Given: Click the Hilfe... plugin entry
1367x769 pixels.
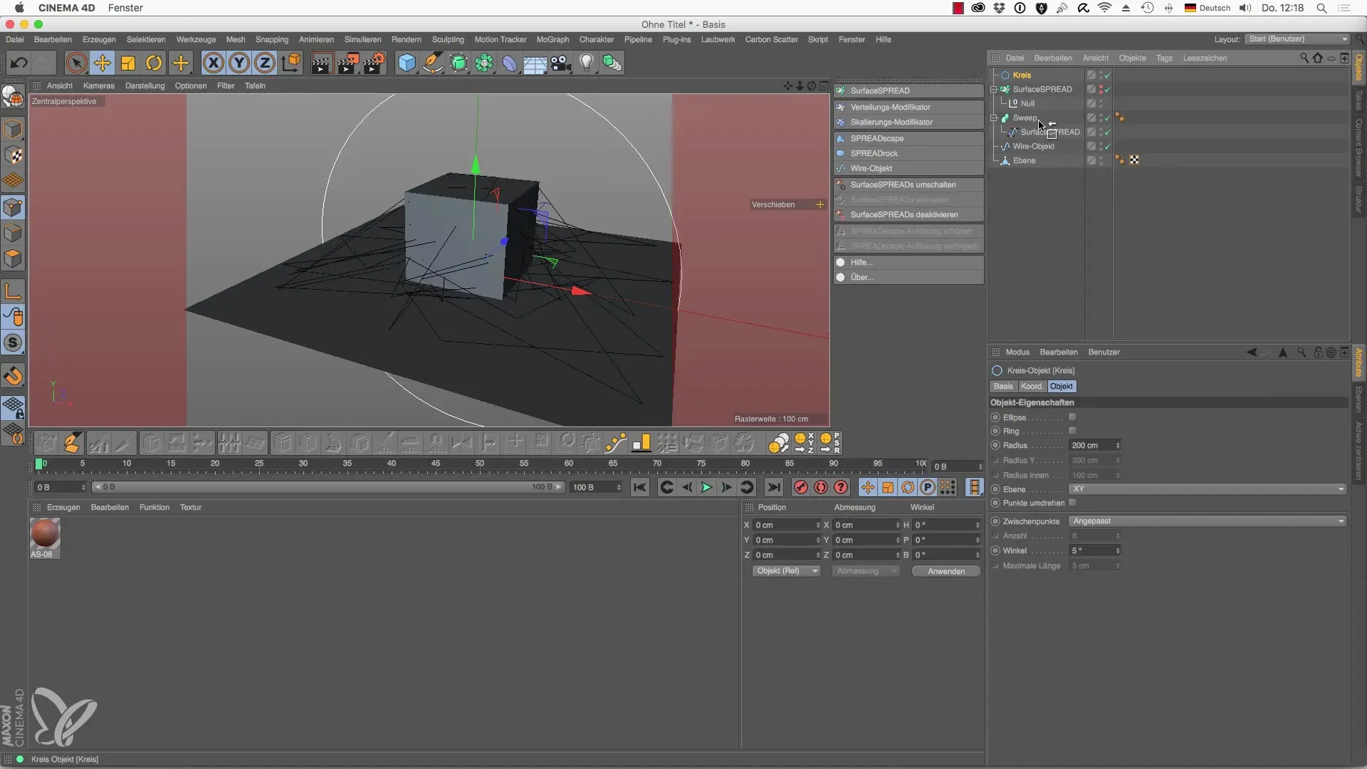Looking at the screenshot, I should click(x=908, y=262).
